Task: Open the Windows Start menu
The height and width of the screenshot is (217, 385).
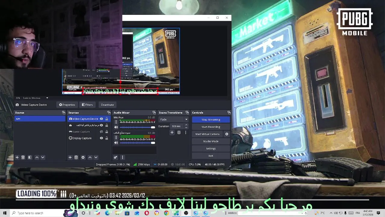Action: [5, 213]
